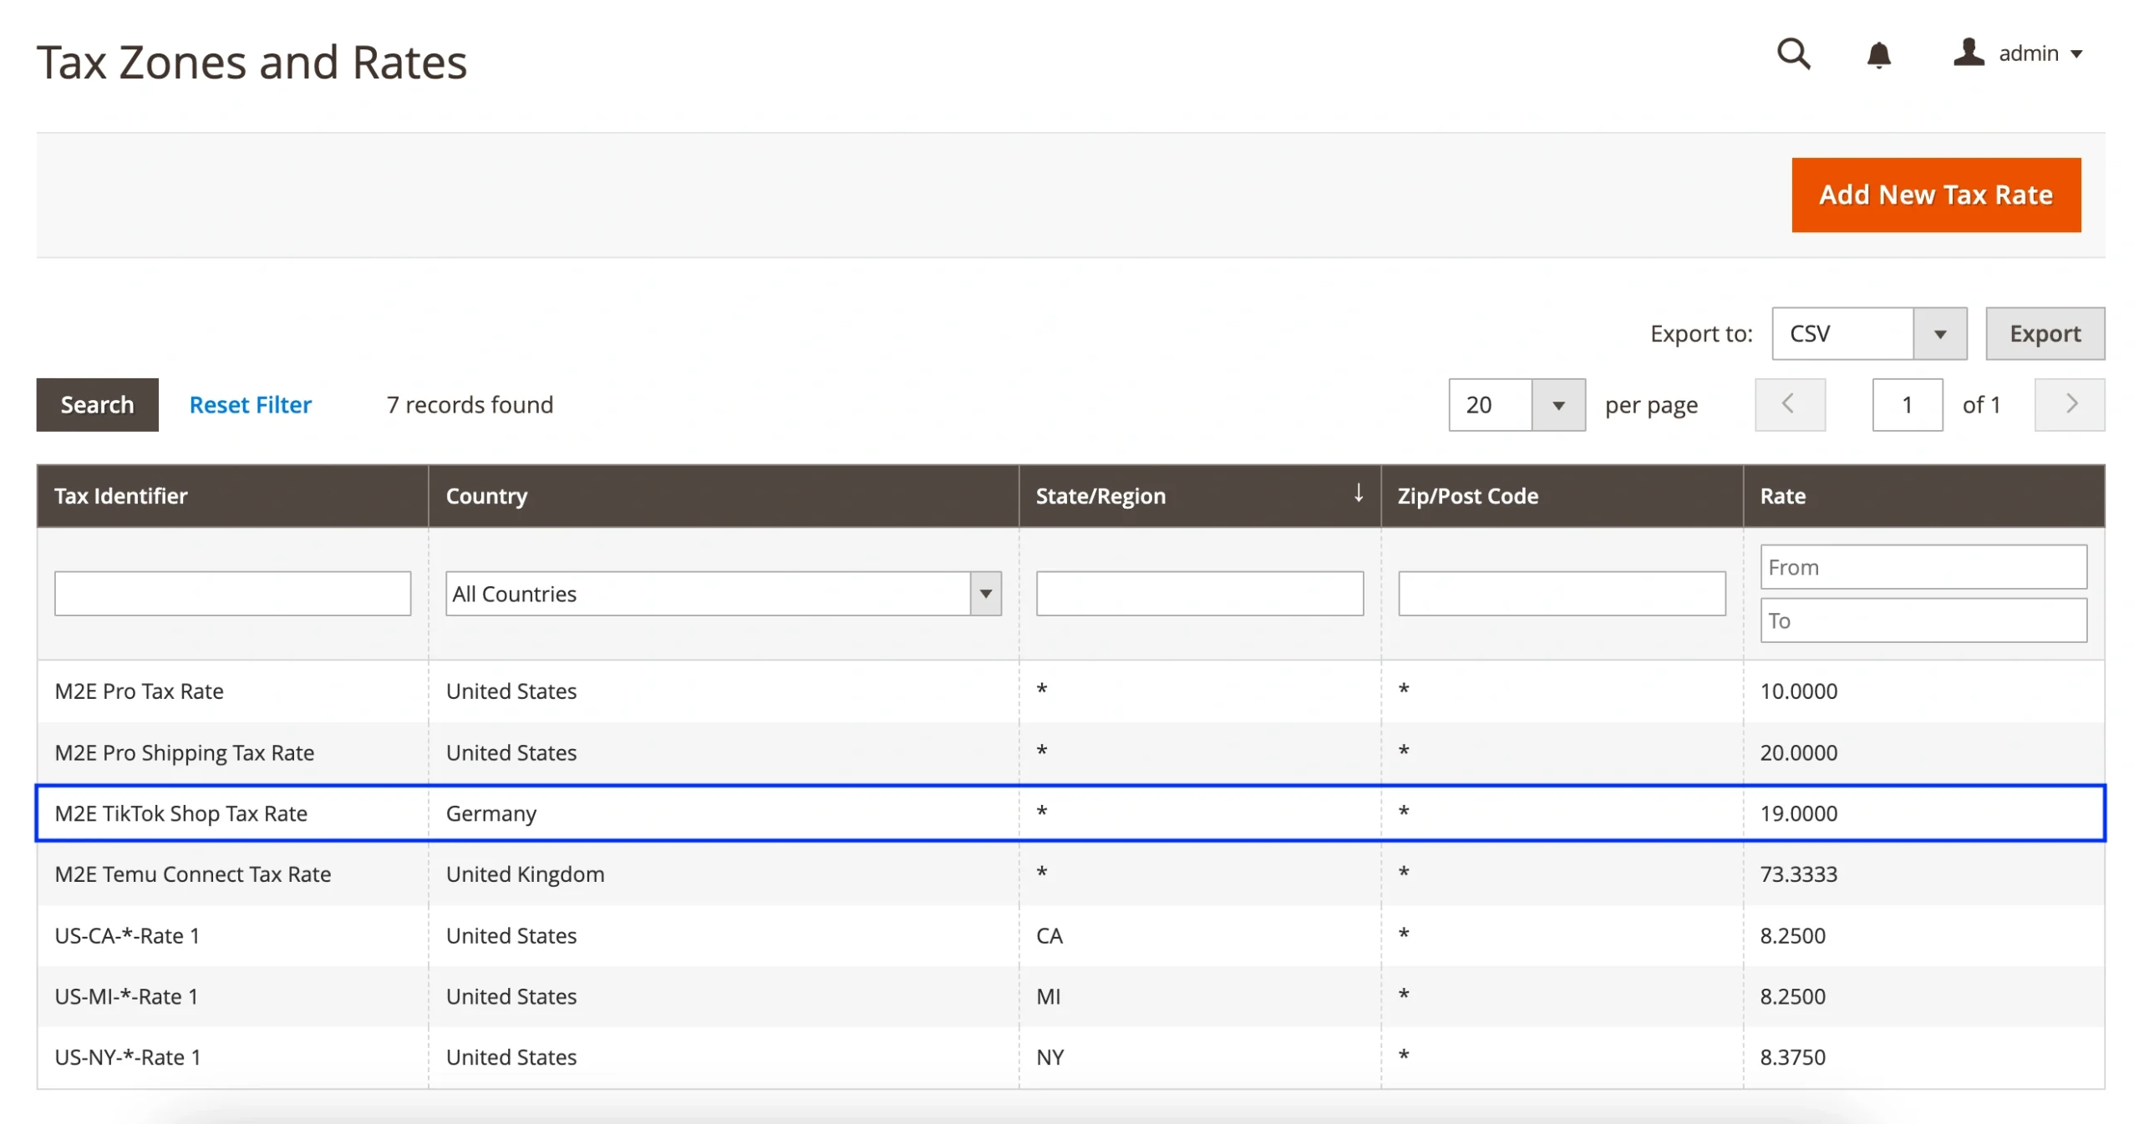Open the search magnifier icon
Screen dimensions: 2139x1124
[1792, 54]
